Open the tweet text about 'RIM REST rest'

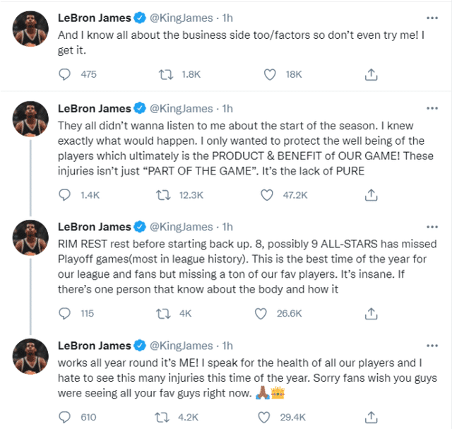(247, 266)
